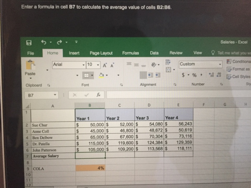Expand the Paste options arrow
Viewport: 251px width, 188px height.
click(30, 78)
